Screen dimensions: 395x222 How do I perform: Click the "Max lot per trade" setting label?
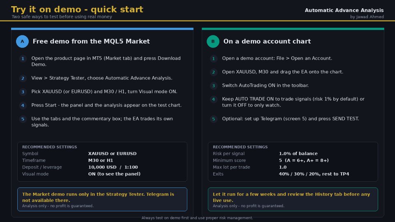(x=232, y=167)
